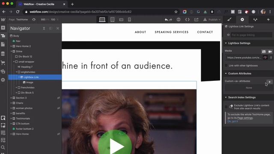Collapse small wrapper in Navigator
274x154 pixels.
14,62
